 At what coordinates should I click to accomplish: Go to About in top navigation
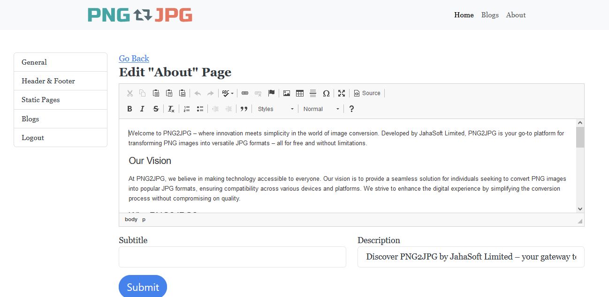click(516, 15)
